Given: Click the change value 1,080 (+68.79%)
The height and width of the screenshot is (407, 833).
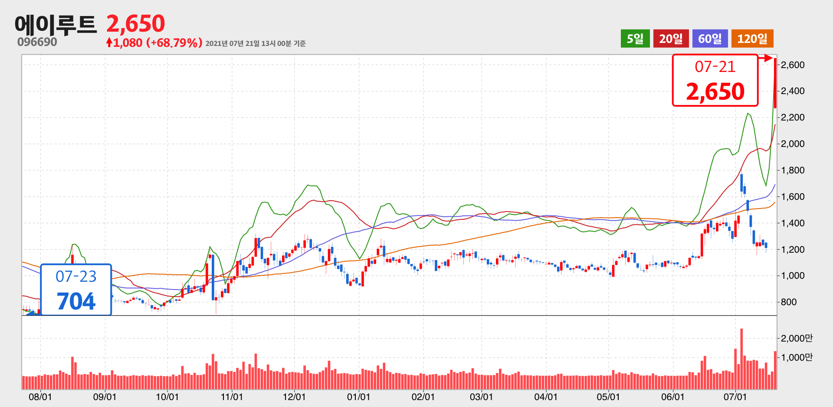Looking at the screenshot, I should (x=158, y=42).
